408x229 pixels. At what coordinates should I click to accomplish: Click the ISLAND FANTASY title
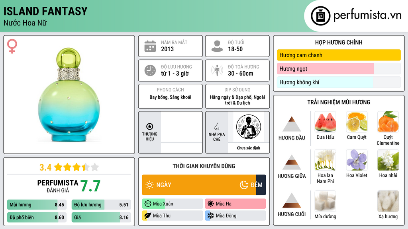(45, 11)
